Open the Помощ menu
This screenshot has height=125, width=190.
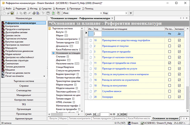tap(88, 8)
